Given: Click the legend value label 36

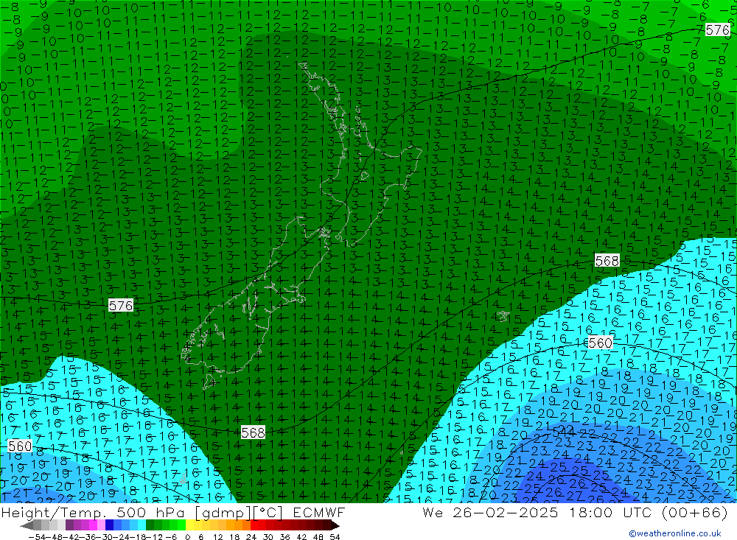Looking at the screenshot, I should 284,536.
